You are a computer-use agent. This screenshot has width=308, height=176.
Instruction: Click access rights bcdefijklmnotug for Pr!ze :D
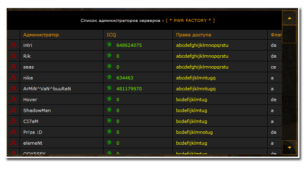pyautogui.click(x=194, y=132)
